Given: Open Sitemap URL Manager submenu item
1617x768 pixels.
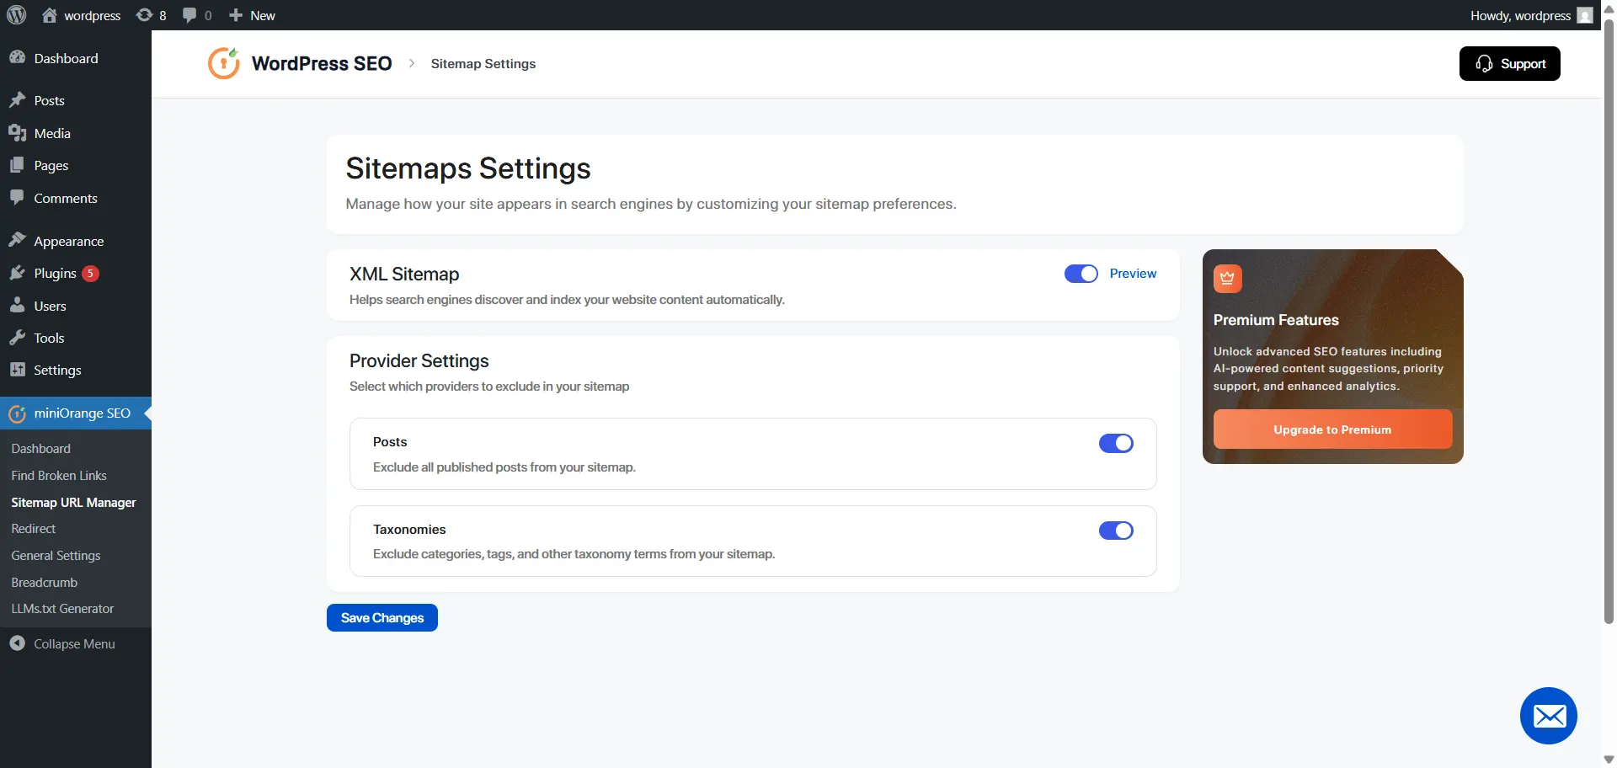Looking at the screenshot, I should [x=73, y=503].
